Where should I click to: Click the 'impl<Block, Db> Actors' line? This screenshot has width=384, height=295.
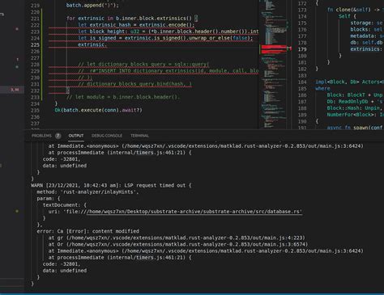click(x=349, y=82)
